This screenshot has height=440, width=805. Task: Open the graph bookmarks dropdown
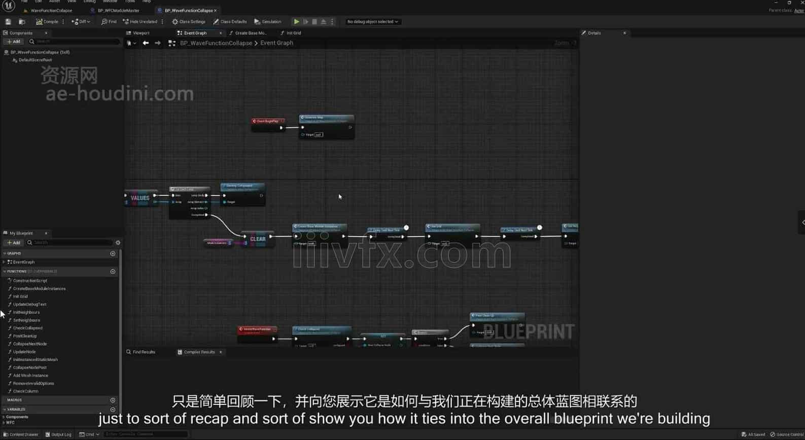131,43
